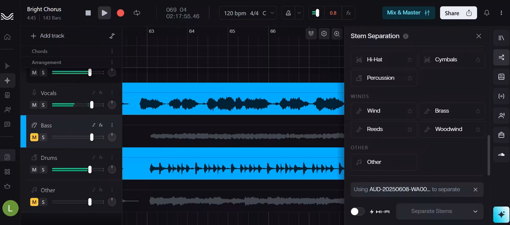Toggle snap magnet icon in timeline
Image resolution: width=510 pixels, height=225 pixels.
point(311,33)
